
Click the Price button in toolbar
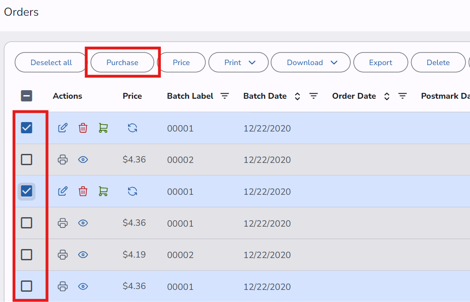pyautogui.click(x=181, y=63)
